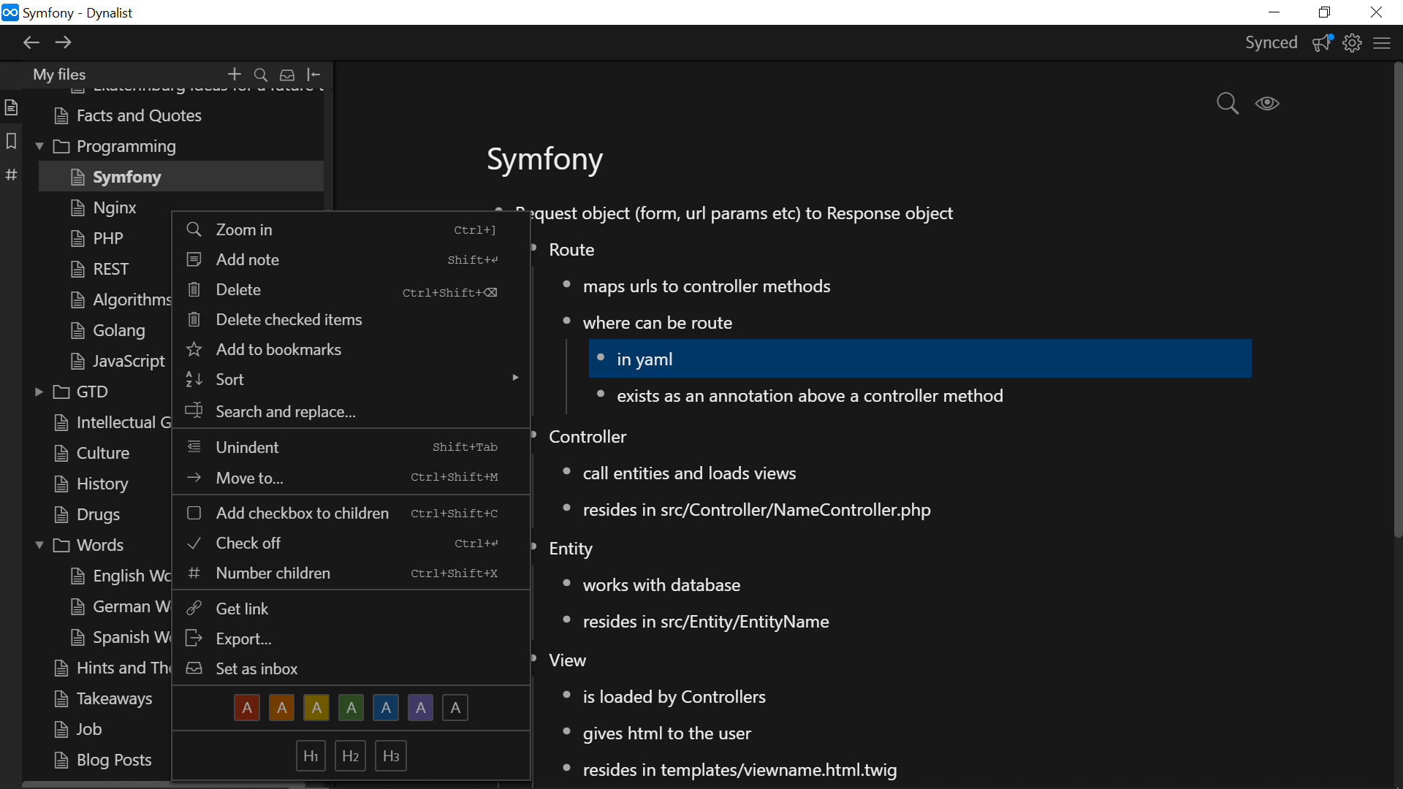Choose the orange color label
Screen dimensions: 1403x789
(x=282, y=707)
